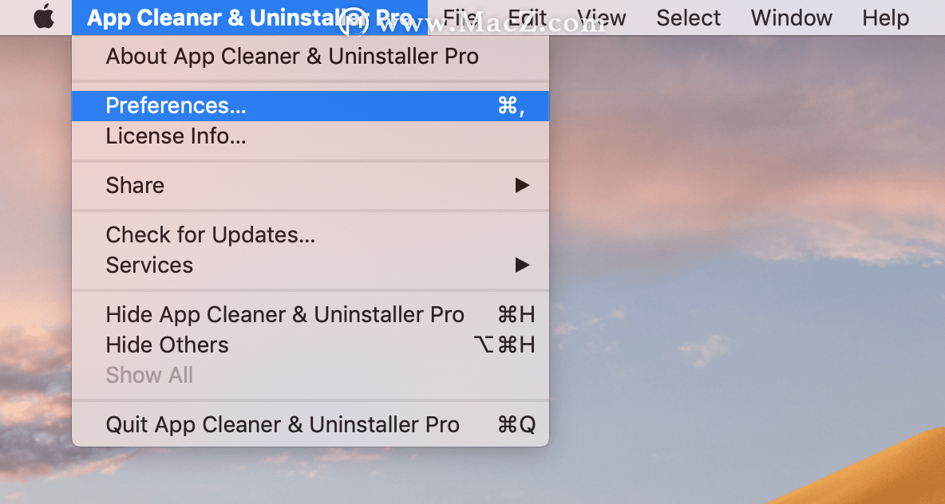Hide App Cleaner & Uninstaller Pro
Viewport: 945px width, 504px height.
310,315
